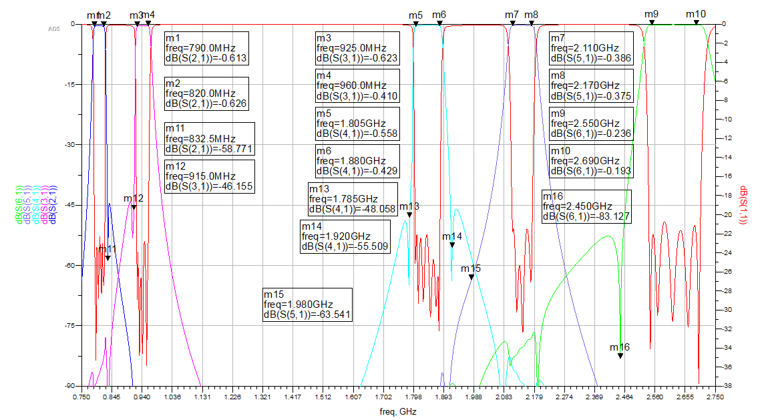Screen dimensions: 758x420
Task: Select the m12 marker triangle on magenta trace
Action: (x=134, y=207)
